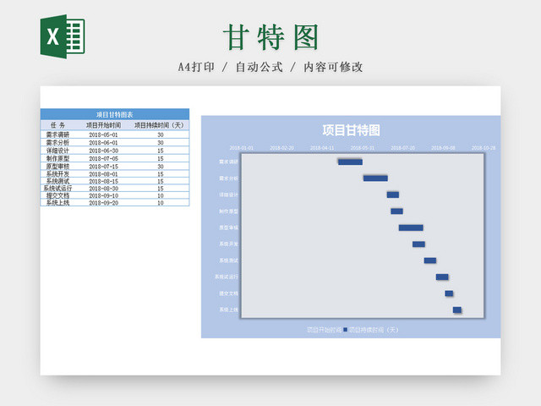Select the start date 2018-06-01 cell
The height and width of the screenshot is (406, 541).
pyautogui.click(x=103, y=143)
